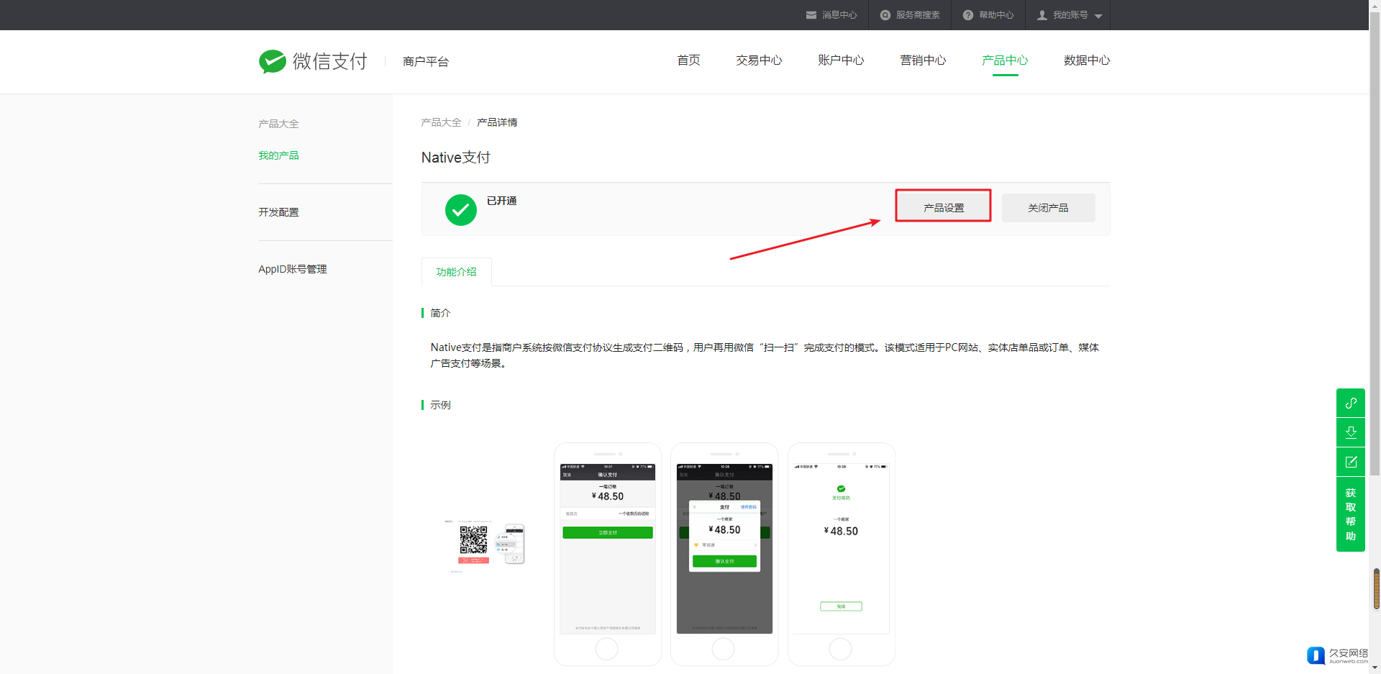Click the 服务商搜索 text link
Screen dimensions: 1381x674
pyautogui.click(x=918, y=15)
